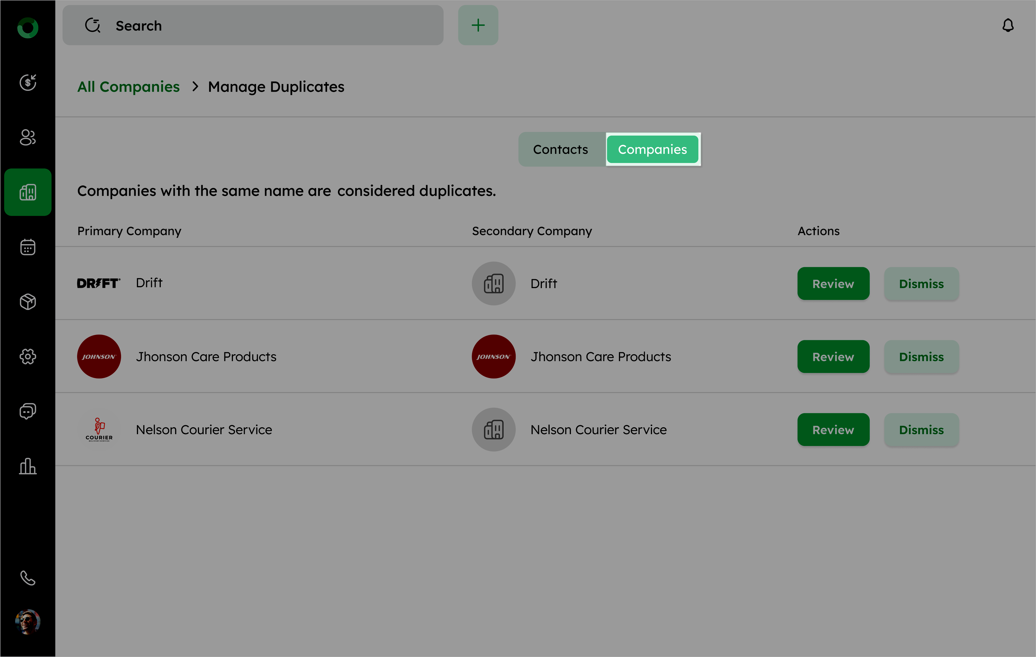The image size is (1036, 657).
Task: Dismiss the Jhonson Care Products duplicate
Action: [921, 357]
